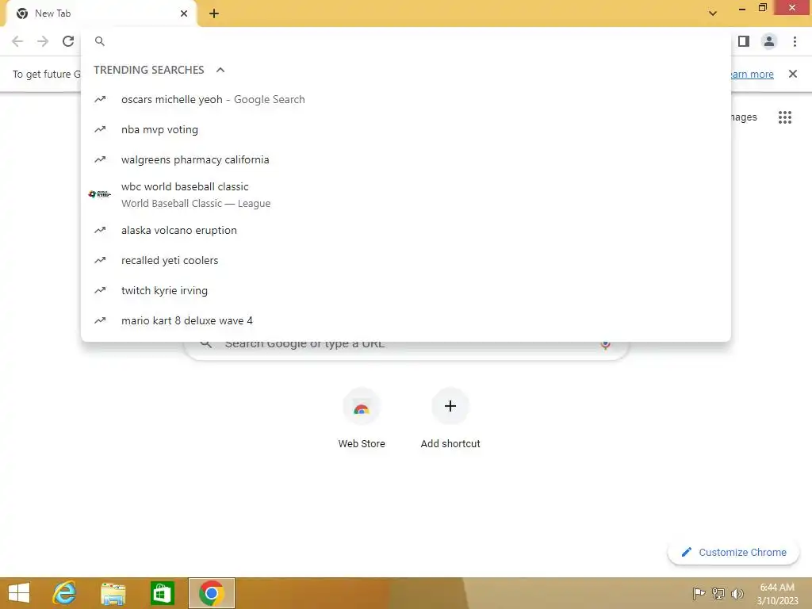Open Chrome three-dot menu
812x609 pixels.
click(795, 41)
